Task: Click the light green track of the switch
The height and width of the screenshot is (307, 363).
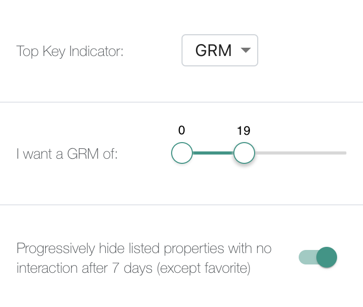Action: click(305, 257)
